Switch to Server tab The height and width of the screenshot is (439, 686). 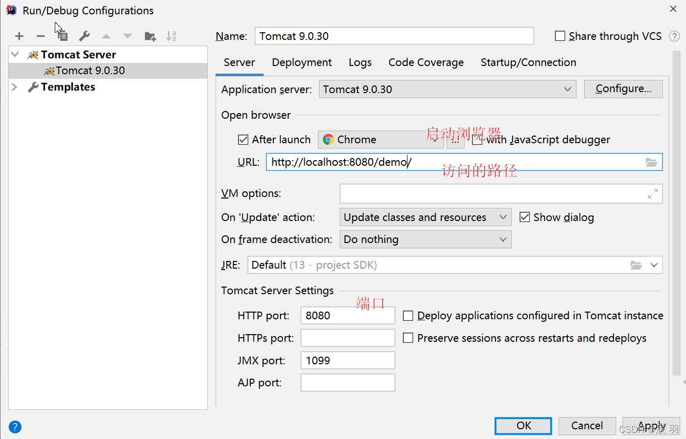(239, 62)
